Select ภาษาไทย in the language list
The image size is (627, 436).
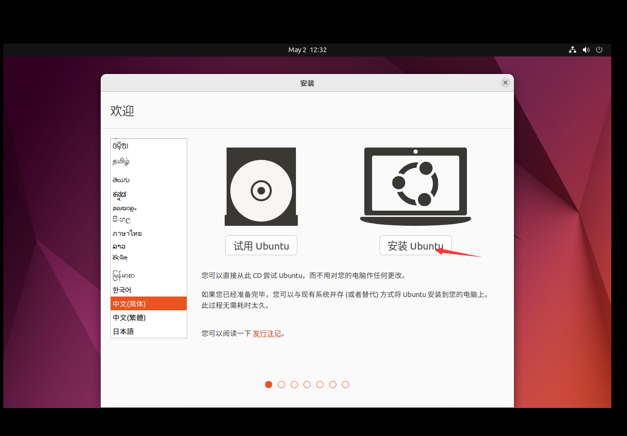click(149, 233)
